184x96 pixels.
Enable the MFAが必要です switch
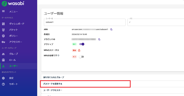click(81, 57)
